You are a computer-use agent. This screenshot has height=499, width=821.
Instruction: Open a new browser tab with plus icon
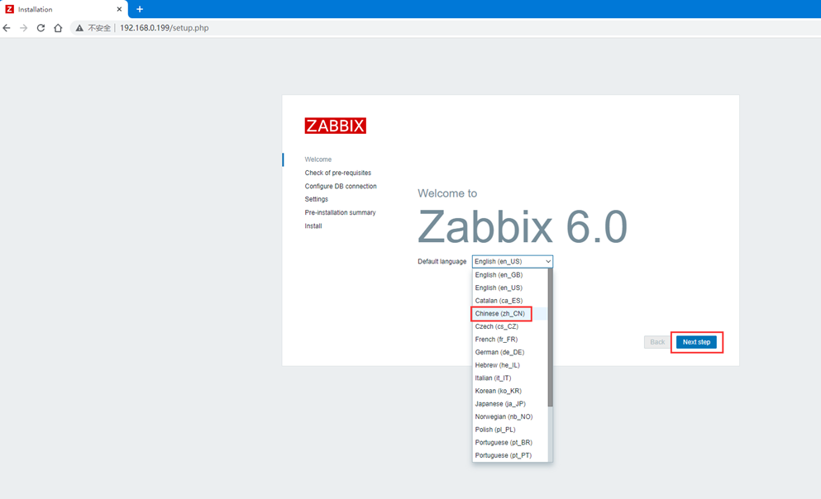click(140, 9)
